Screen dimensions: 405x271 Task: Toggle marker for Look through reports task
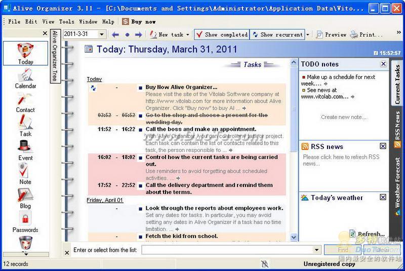(x=141, y=209)
